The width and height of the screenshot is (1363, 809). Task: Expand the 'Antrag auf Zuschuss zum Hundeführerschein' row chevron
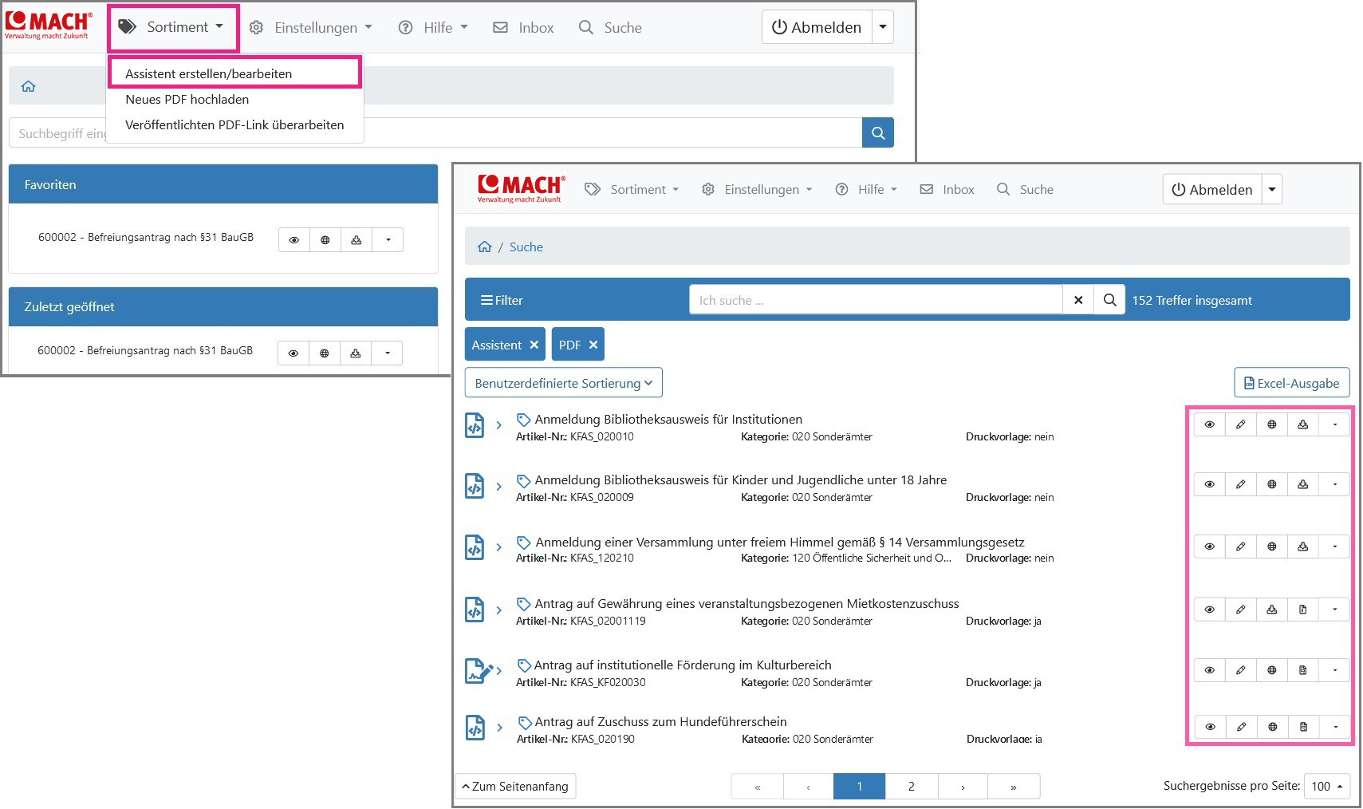[499, 728]
